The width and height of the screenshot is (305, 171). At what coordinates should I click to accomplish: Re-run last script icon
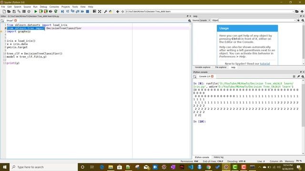pos(56,11)
